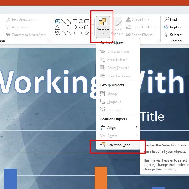Select the Right Arrow shape

click(x=75, y=27)
